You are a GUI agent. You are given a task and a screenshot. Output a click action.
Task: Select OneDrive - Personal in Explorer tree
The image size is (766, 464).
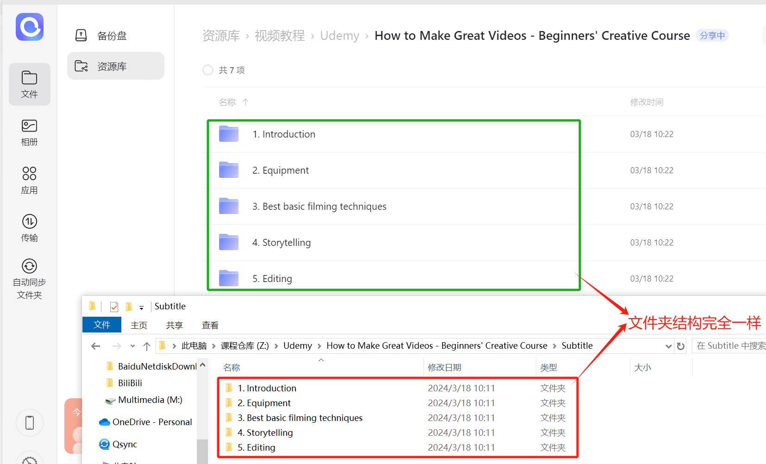146,422
